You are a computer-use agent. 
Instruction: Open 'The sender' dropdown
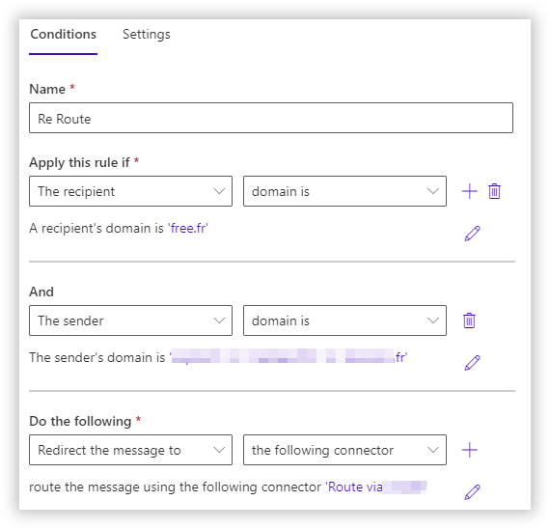click(130, 320)
